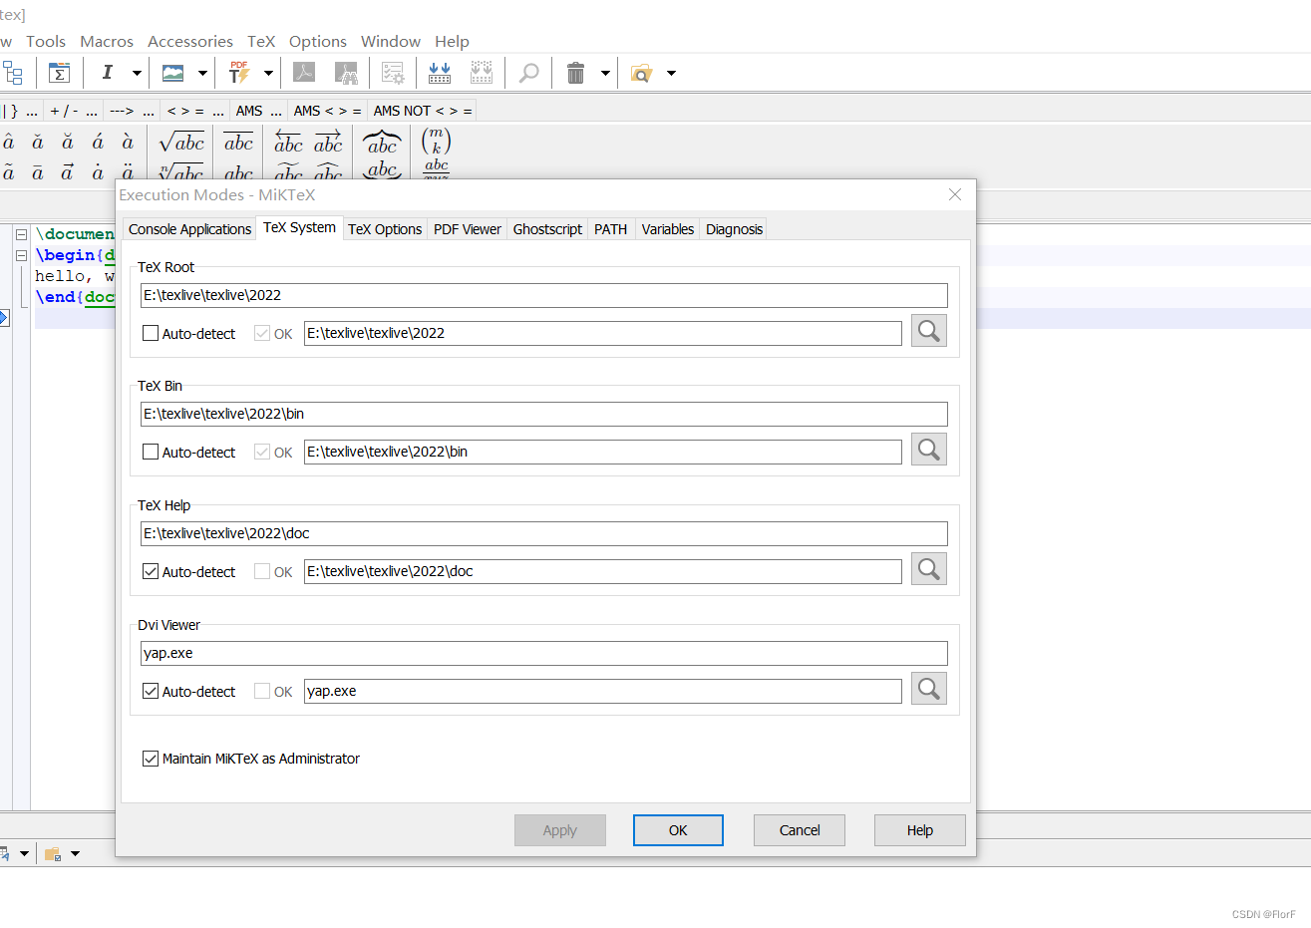Open dropdown arrow beside bottom-left folder icon
The height and width of the screenshot is (928, 1311).
(x=75, y=853)
